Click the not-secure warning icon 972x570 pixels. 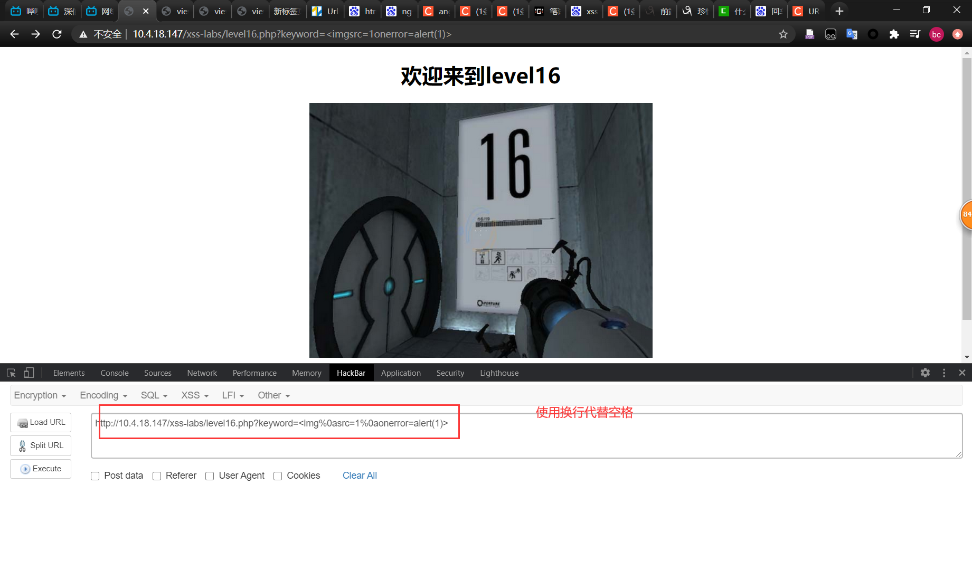83,34
